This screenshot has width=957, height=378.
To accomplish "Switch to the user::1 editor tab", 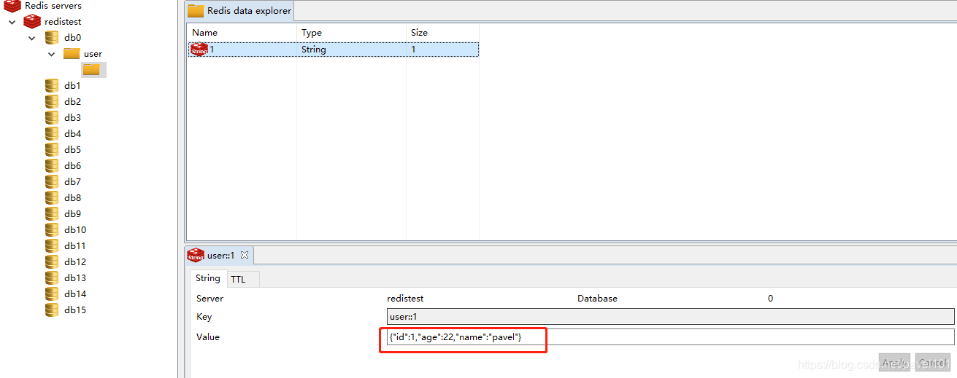I will pyautogui.click(x=220, y=255).
